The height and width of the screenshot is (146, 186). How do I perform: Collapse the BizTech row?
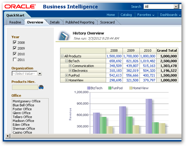pyautogui.click(x=67, y=61)
